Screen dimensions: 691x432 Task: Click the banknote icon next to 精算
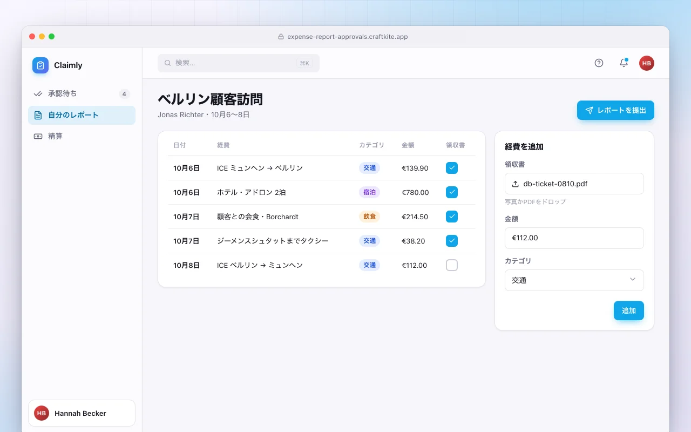pos(38,136)
